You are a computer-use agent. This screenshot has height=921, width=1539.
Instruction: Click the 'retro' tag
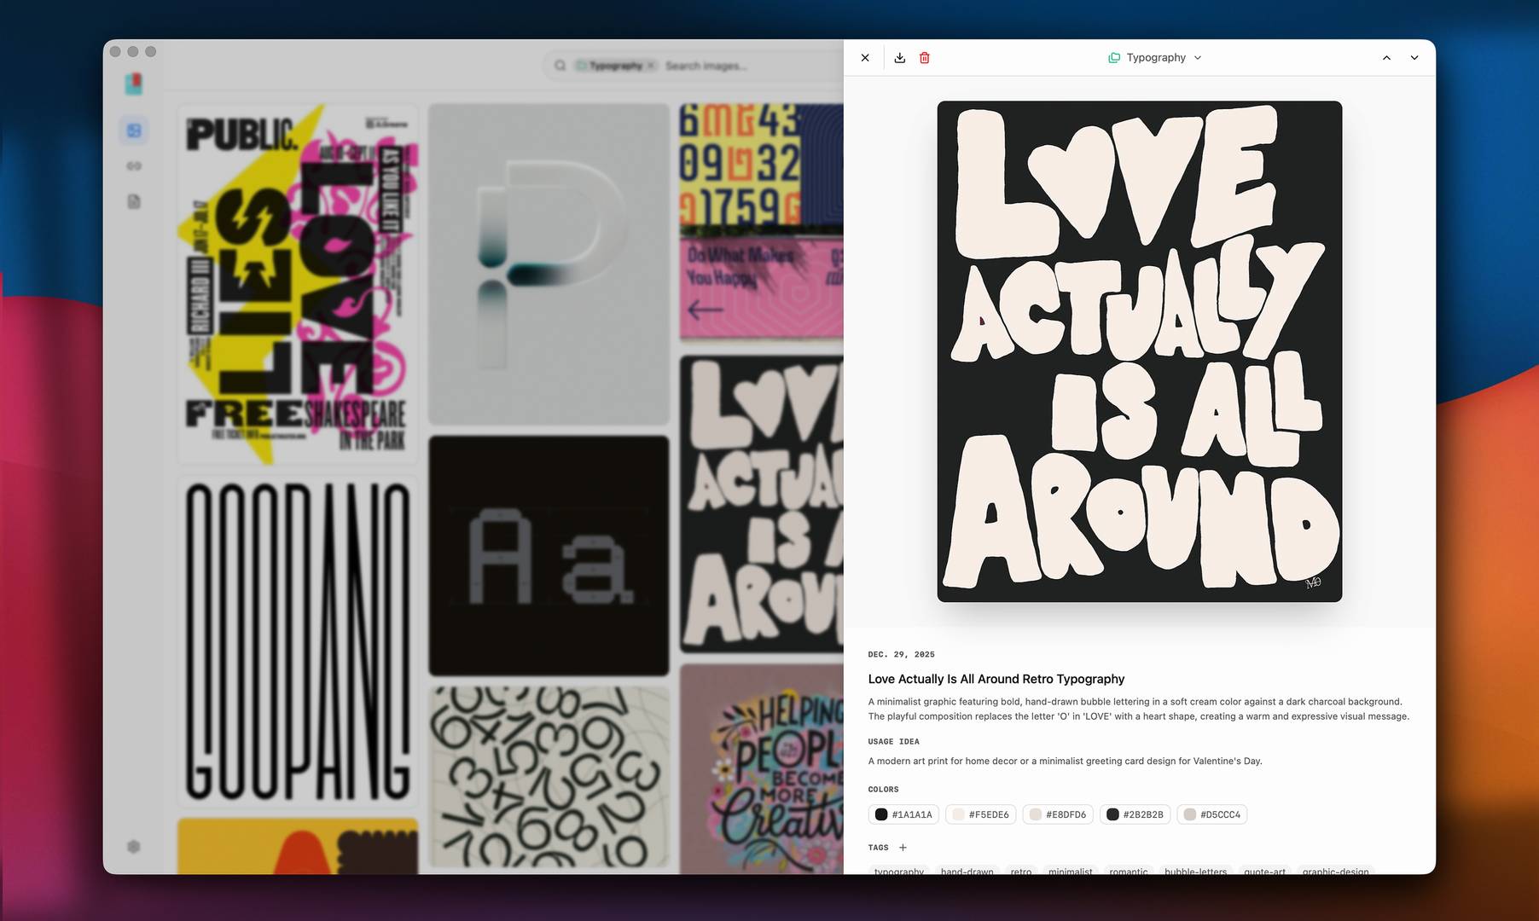1021,871
